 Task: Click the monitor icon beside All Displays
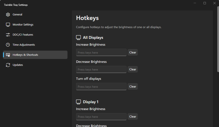coord(79,37)
